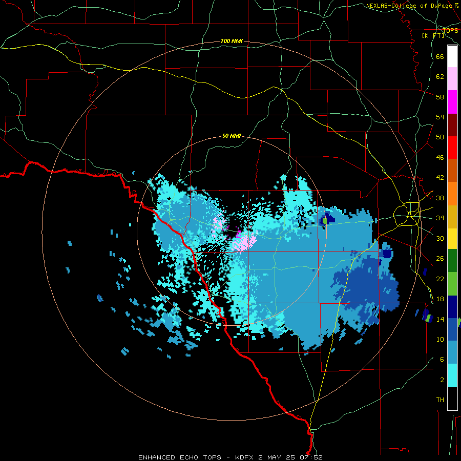The image size is (461, 461).
Task: Click the KDFX station identifier in caption
Action: click(x=244, y=457)
